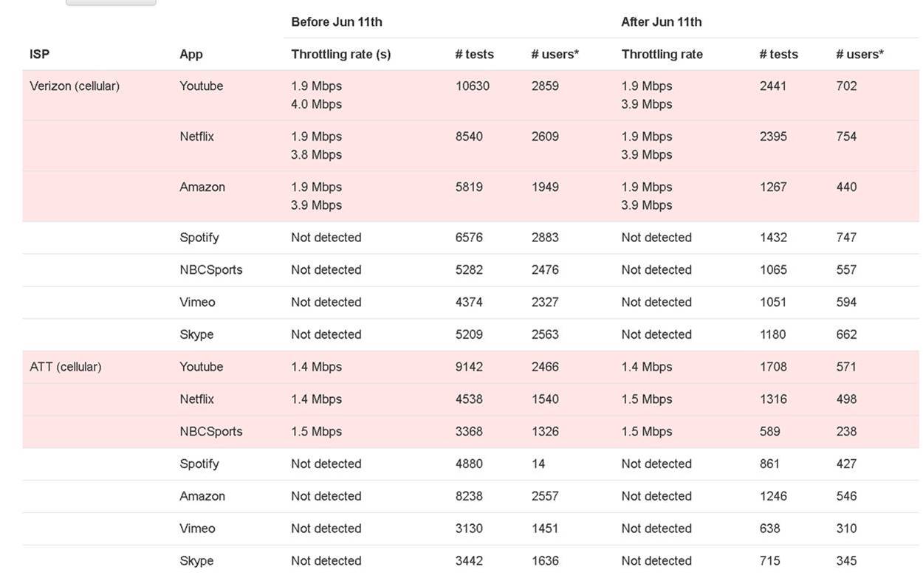Click the 3.8 Mbps Netflix rate

click(316, 155)
